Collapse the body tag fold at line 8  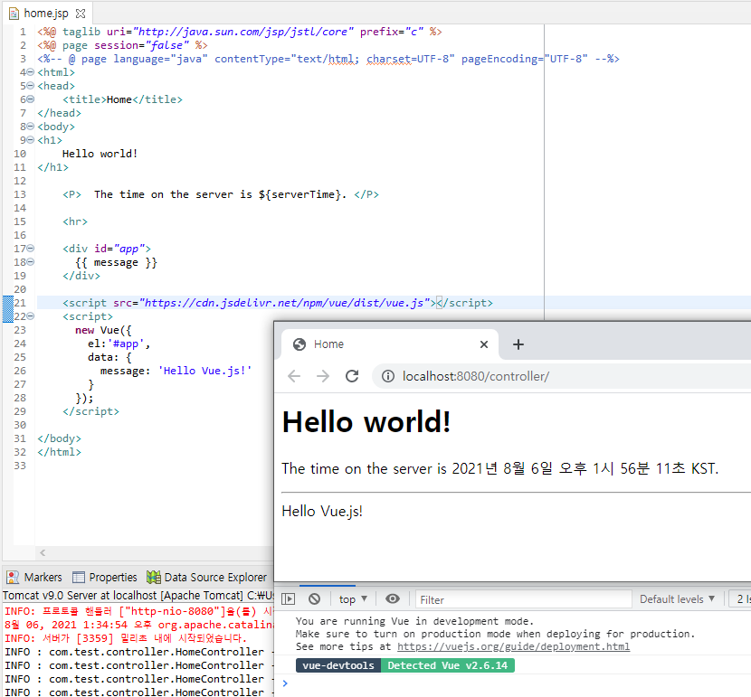coord(30,127)
